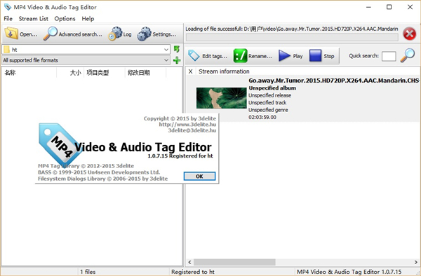Viewport: 421px width, 276px height.
Task: Click the duration 02:03:59.00
Action: [262, 117]
